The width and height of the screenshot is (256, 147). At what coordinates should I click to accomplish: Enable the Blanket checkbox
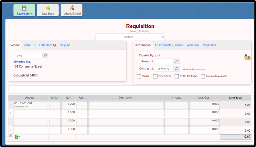click(x=139, y=76)
